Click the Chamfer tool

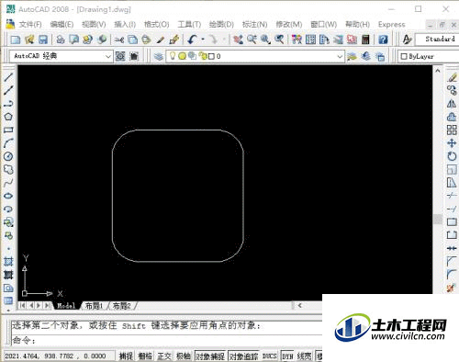tap(452, 261)
